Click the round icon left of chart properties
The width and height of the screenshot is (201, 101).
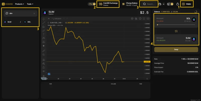click(132, 19)
